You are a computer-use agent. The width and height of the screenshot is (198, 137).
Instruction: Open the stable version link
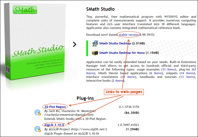pyautogui.click(x=129, y=35)
